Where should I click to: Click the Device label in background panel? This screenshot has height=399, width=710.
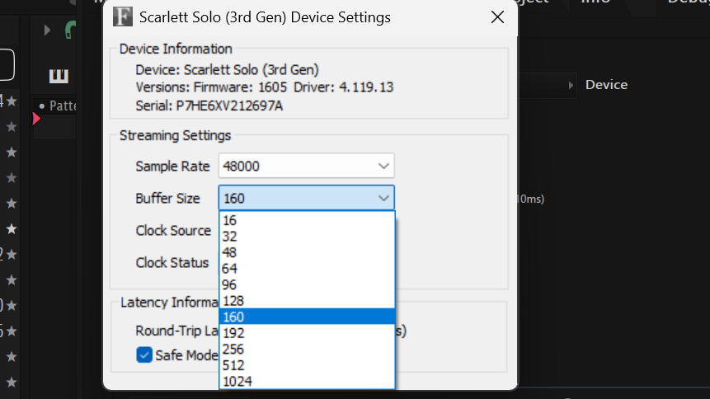point(606,85)
